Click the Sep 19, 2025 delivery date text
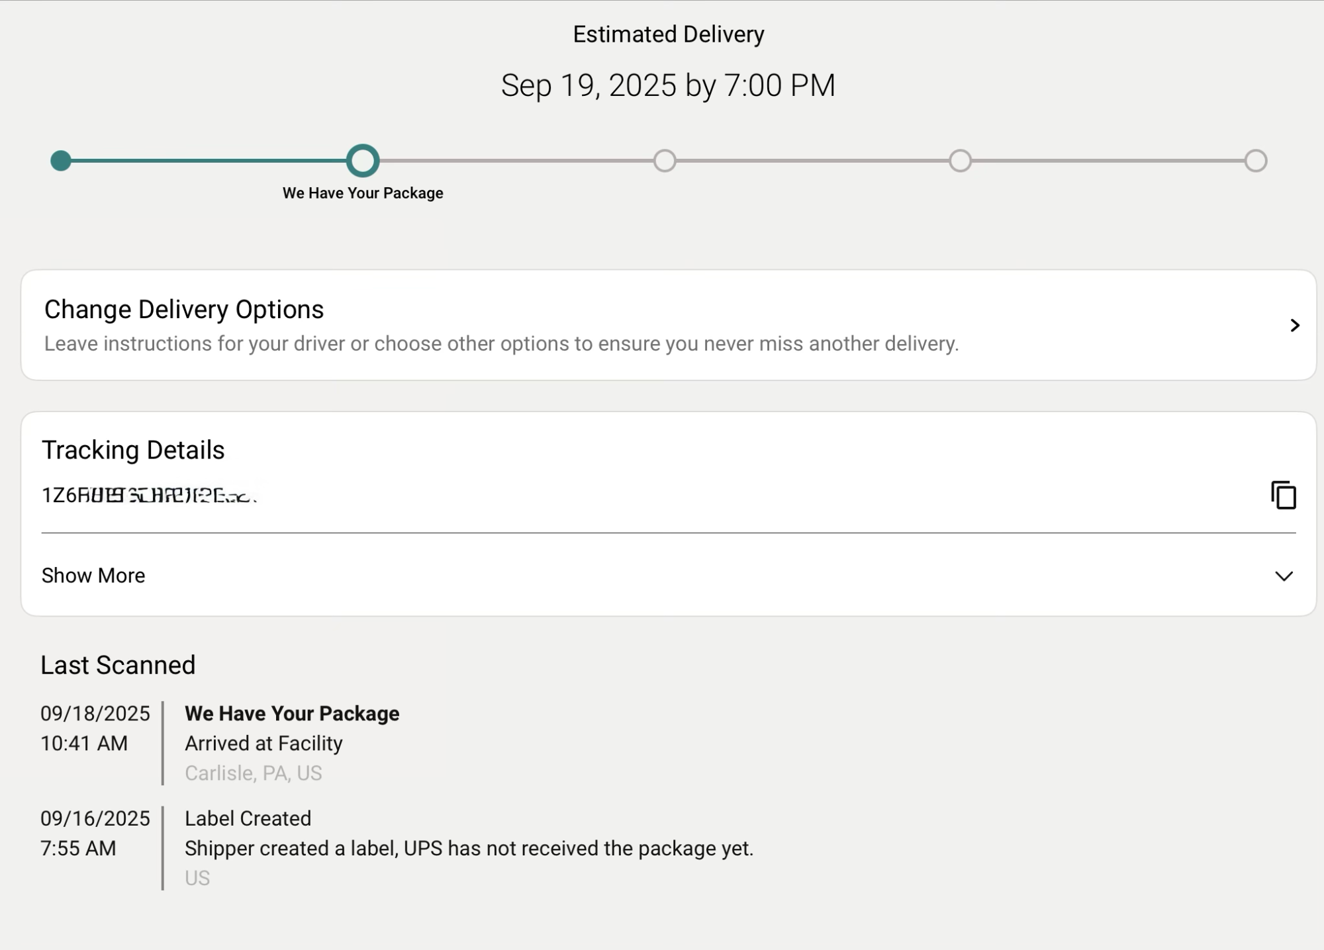The width and height of the screenshot is (1324, 950). point(667,86)
